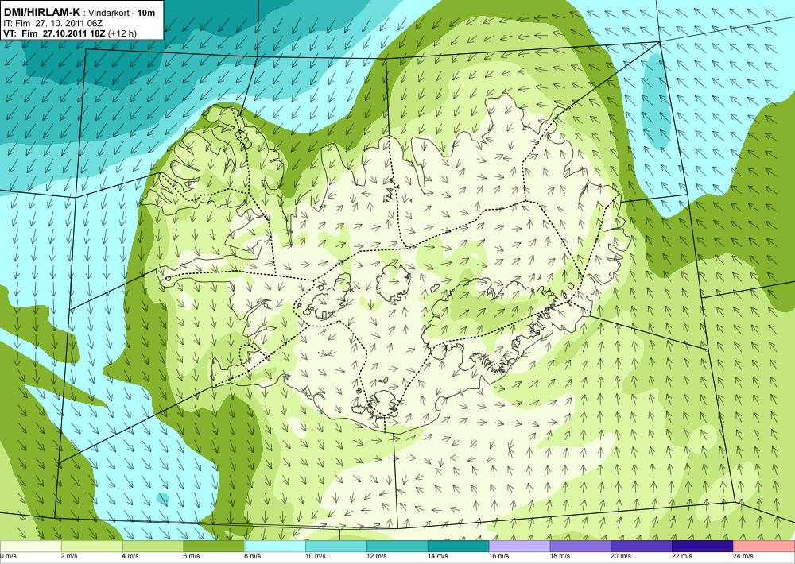The height and width of the screenshot is (564, 795).
Task: Click the '0 m/s' legend label
Action: click(8, 556)
